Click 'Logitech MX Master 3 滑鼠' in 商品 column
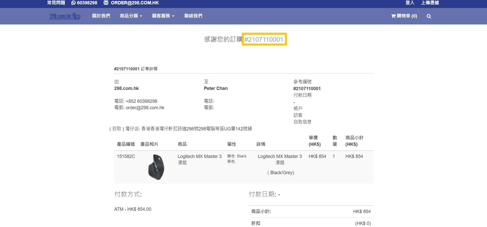 (x=199, y=159)
